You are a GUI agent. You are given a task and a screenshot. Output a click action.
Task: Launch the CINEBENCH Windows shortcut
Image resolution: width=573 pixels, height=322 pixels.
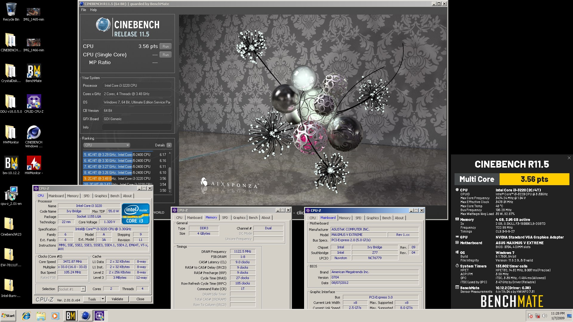(x=34, y=136)
